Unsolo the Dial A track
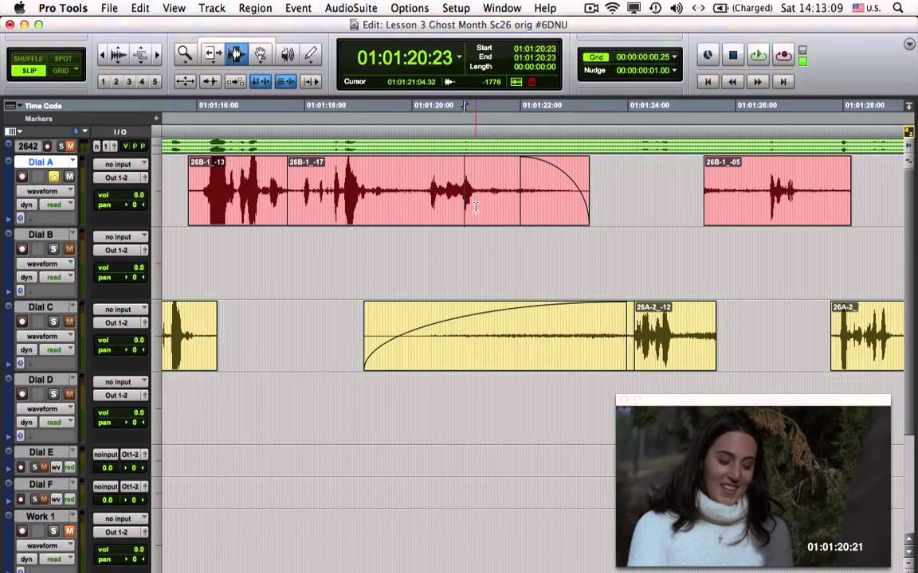The image size is (918, 573). click(53, 176)
